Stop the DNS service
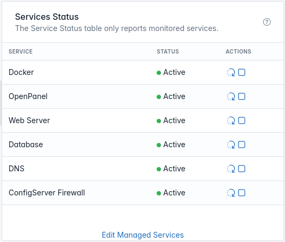Image resolution: width=285 pixels, height=242 pixels. pos(242,169)
